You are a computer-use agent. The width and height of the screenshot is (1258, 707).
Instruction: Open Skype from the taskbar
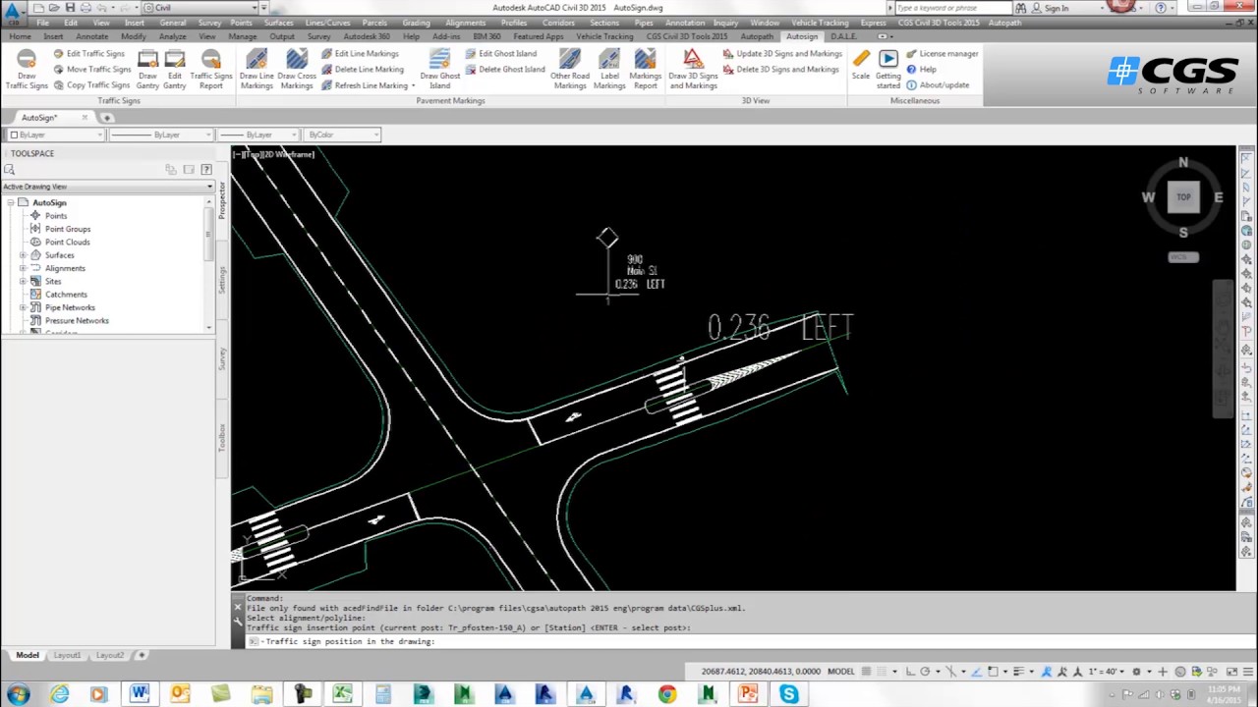coord(788,695)
